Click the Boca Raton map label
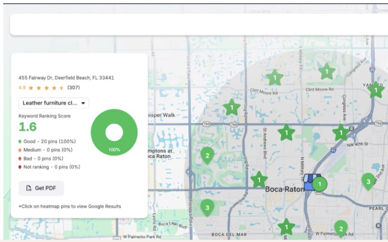388x242 pixels. click(x=284, y=189)
